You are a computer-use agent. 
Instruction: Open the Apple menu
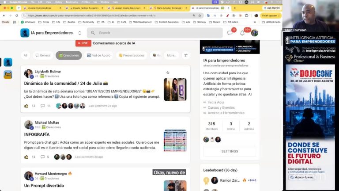[x=4, y=2]
